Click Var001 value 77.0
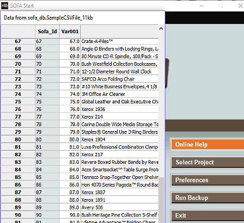The height and width of the screenshot is (223, 244). [x=70, y=117]
